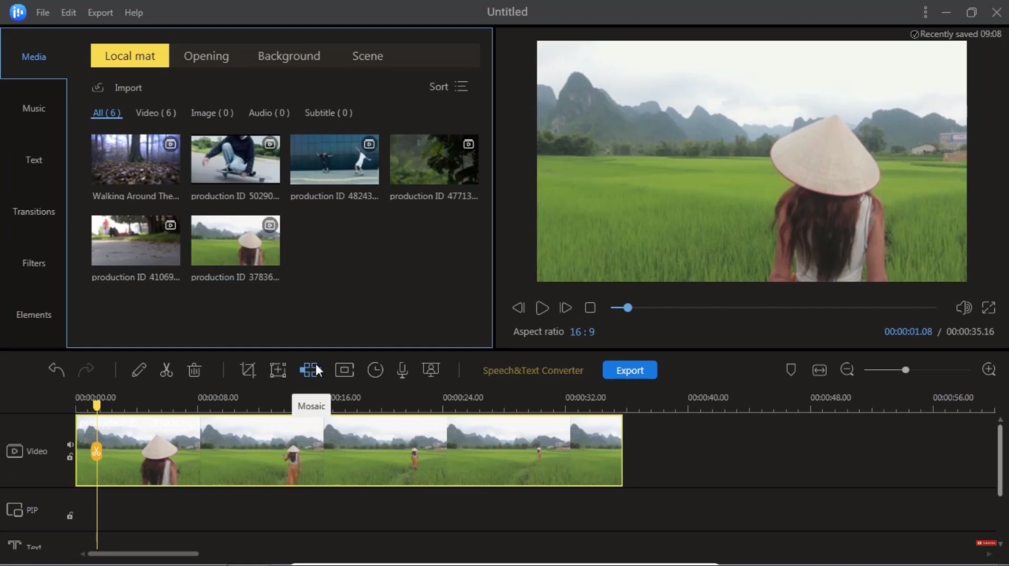Click the Speed (clock) tool icon

374,370
